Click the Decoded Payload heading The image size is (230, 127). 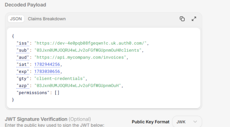[x=26, y=5]
